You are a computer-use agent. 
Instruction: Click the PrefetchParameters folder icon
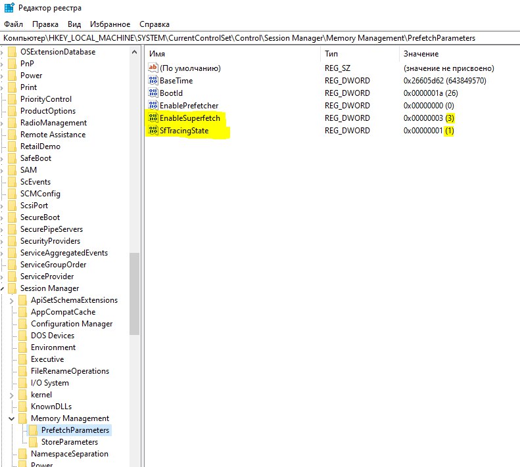click(x=33, y=430)
